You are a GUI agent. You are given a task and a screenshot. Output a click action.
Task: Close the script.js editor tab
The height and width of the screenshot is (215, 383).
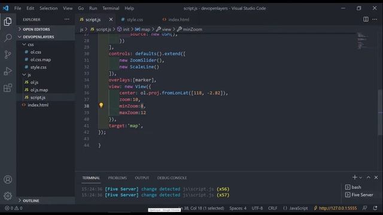[111, 19]
